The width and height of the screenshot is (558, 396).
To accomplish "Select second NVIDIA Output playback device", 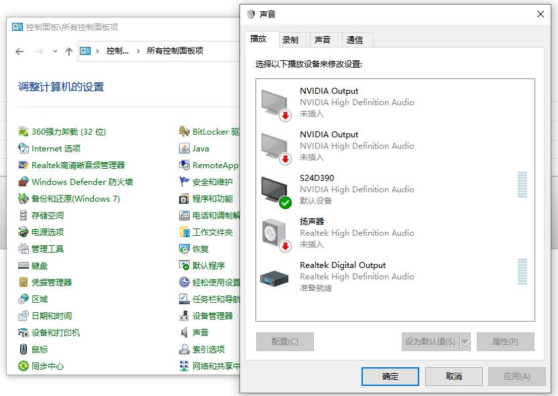I will [395, 146].
